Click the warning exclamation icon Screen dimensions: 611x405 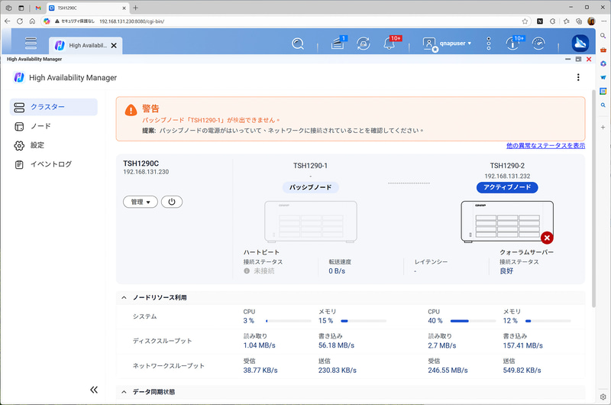pyautogui.click(x=131, y=110)
